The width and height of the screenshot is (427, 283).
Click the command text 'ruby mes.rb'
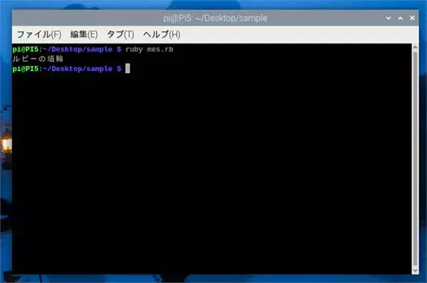click(x=149, y=50)
